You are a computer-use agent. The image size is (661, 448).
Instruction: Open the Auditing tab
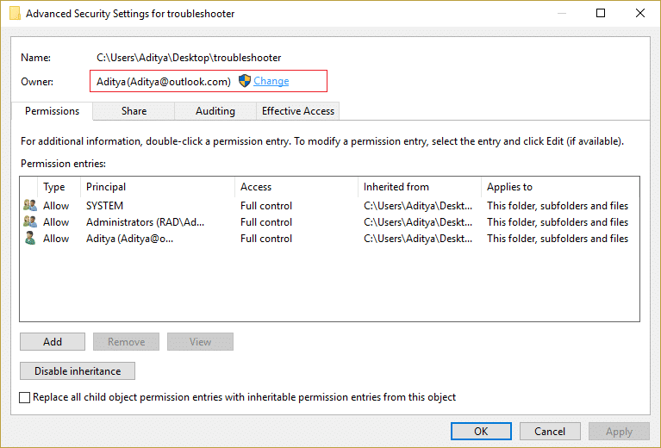click(215, 111)
